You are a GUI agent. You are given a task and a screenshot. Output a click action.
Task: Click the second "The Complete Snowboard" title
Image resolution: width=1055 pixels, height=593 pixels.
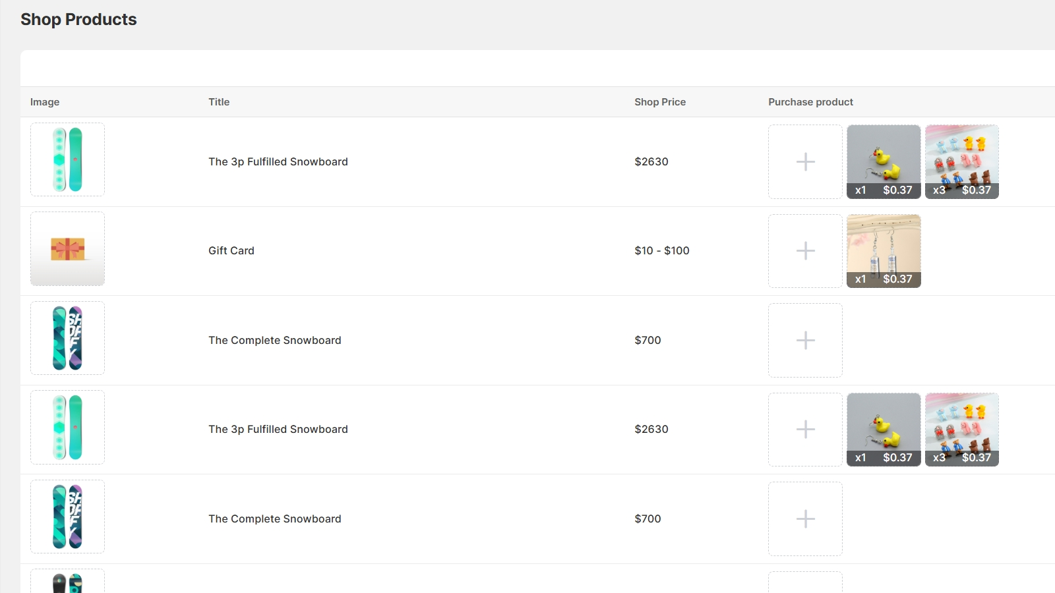[275, 519]
